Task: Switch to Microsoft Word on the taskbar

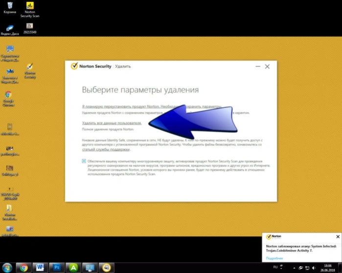Action: (40, 268)
